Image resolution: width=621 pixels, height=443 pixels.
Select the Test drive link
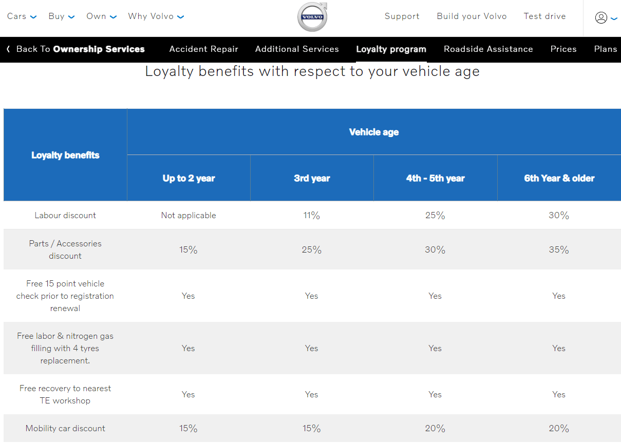(x=544, y=16)
